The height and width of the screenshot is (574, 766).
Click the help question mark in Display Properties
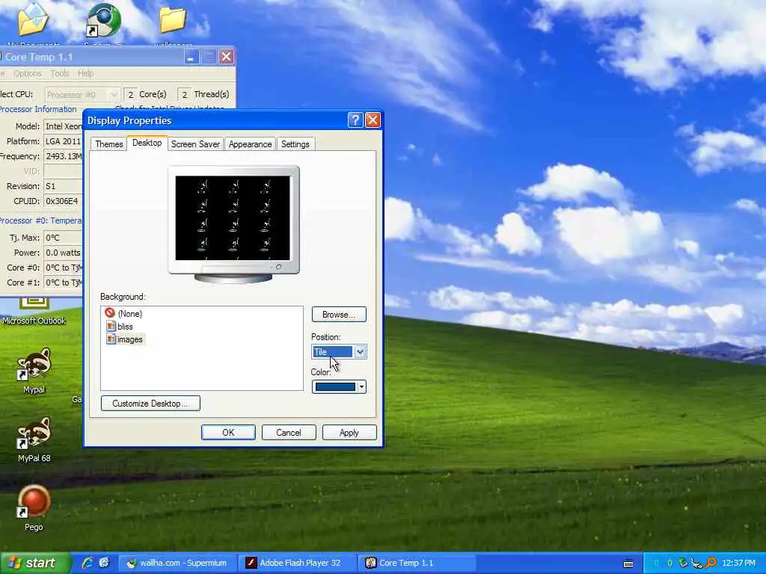[x=355, y=120]
